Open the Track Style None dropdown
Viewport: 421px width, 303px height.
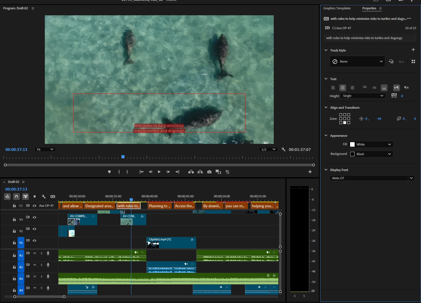[357, 61]
